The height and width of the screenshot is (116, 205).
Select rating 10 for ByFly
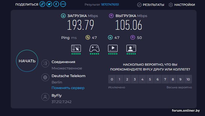coord(188,79)
